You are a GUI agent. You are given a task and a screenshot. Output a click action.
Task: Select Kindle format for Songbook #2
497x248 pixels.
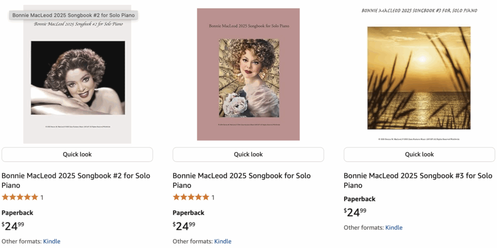[x=51, y=241]
